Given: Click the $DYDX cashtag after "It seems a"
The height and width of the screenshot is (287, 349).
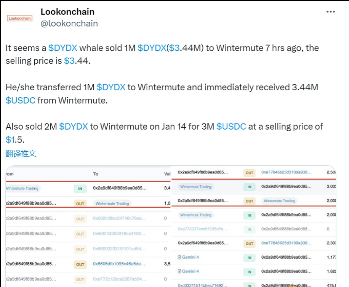Looking at the screenshot, I should point(63,48).
